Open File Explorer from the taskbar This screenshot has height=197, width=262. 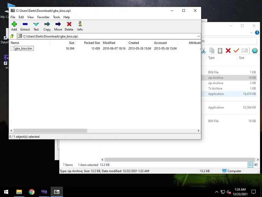click(19, 192)
